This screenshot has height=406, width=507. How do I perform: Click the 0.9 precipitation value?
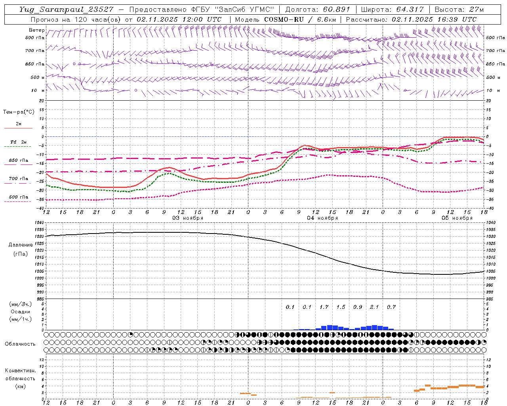click(358, 307)
